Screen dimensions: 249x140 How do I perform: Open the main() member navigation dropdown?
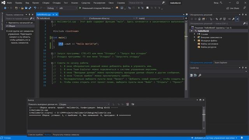point(160,18)
